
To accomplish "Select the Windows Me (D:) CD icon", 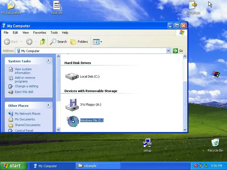I will [73, 121].
